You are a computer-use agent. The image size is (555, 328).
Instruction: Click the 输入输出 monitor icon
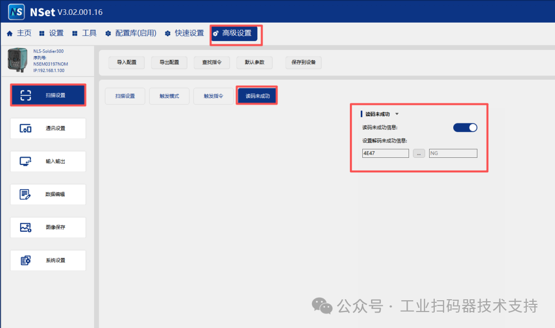coord(26,161)
